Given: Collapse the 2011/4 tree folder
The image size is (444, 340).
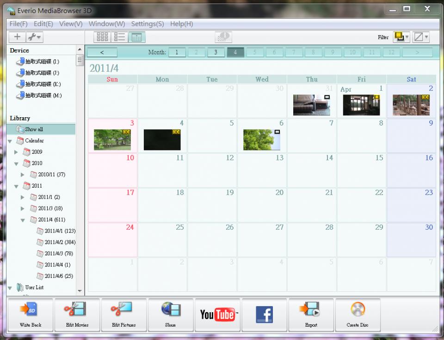Looking at the screenshot, I should pyautogui.click(x=23, y=220).
